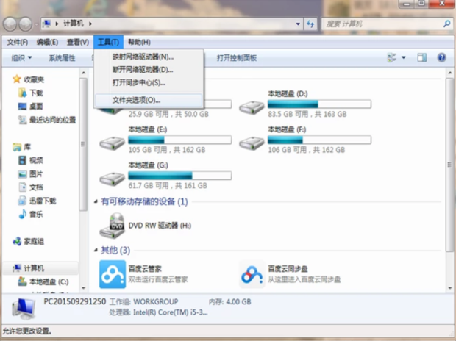Open the address bar history dropdown arrow

click(298, 24)
